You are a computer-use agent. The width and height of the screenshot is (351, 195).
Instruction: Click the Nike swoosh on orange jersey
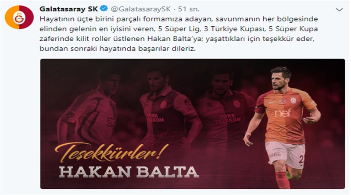272,103
